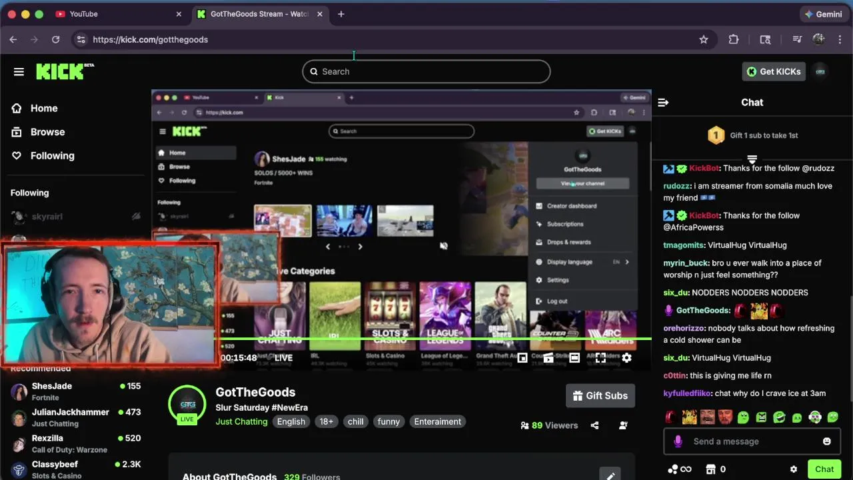Click the Gift 1 sub leaderboard badge

[x=716, y=135]
